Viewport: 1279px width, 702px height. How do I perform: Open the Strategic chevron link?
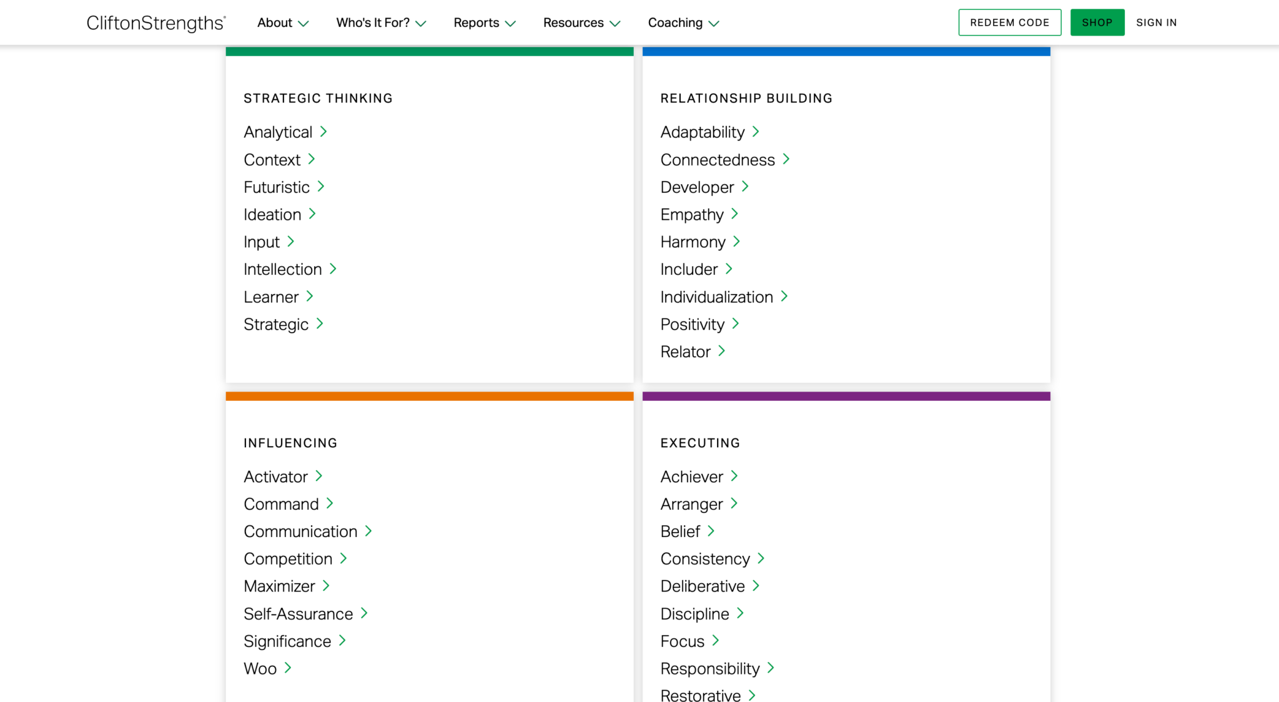320,324
